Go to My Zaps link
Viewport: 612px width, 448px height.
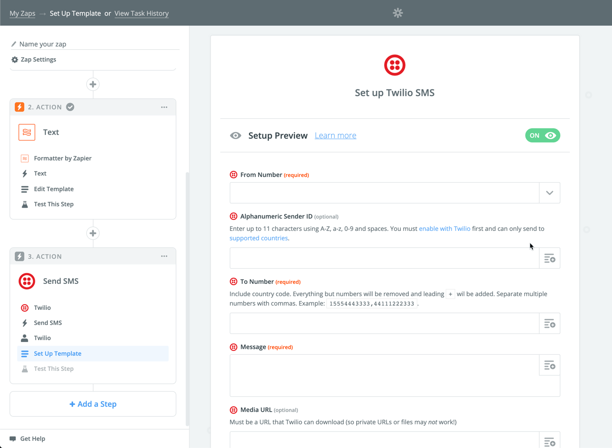click(x=22, y=13)
